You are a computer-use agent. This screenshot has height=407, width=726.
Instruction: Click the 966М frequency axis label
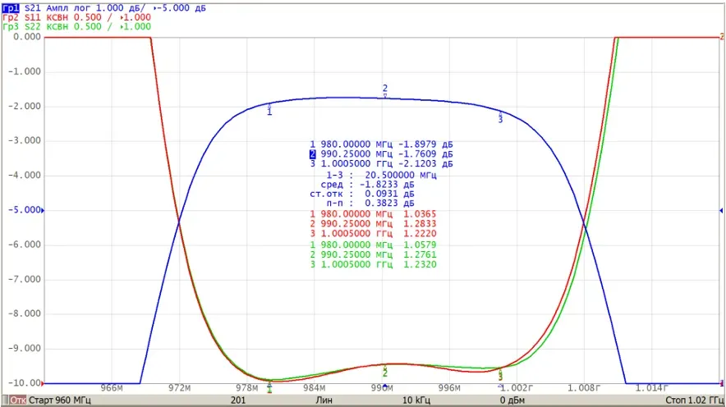pyautogui.click(x=112, y=388)
